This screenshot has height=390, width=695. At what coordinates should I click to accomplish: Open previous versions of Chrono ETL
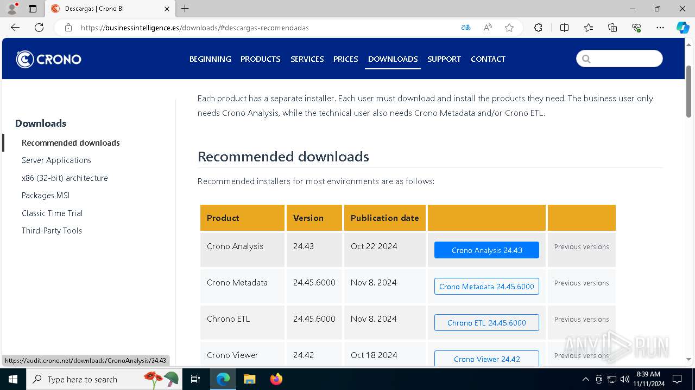click(582, 320)
